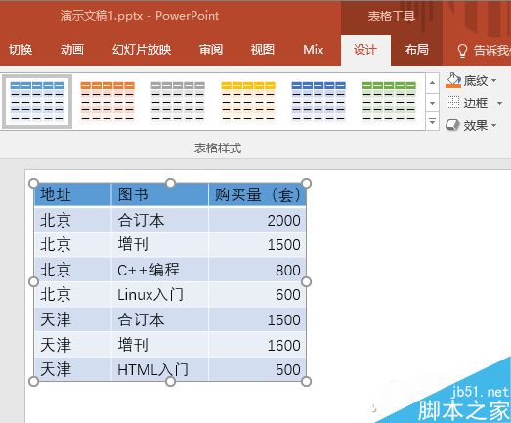Screen dimensions: 511x423
Task: Apply the yellow table style thumbnail
Action: click(248, 101)
